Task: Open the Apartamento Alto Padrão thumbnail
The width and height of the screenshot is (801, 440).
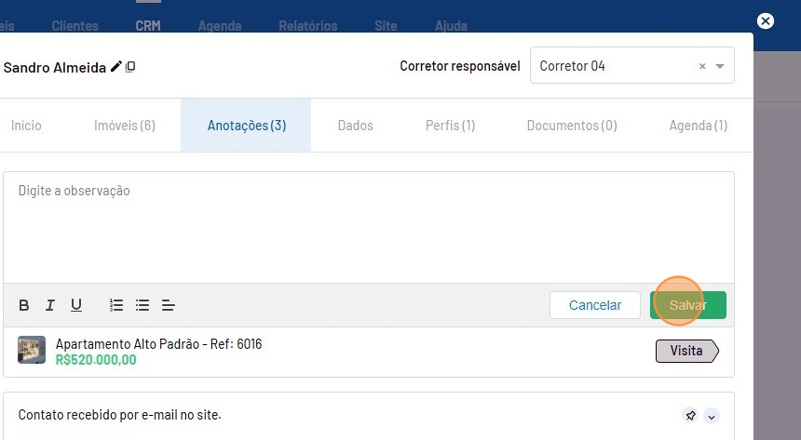Action: pos(32,351)
